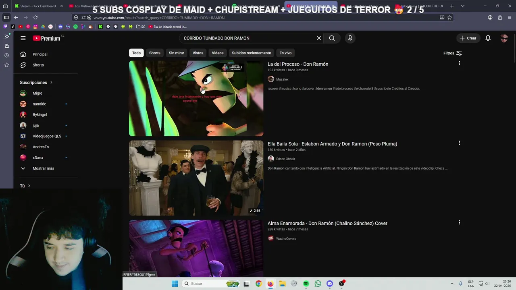Select the Todo filter chip
Image resolution: width=516 pixels, height=290 pixels.
[x=137, y=53]
